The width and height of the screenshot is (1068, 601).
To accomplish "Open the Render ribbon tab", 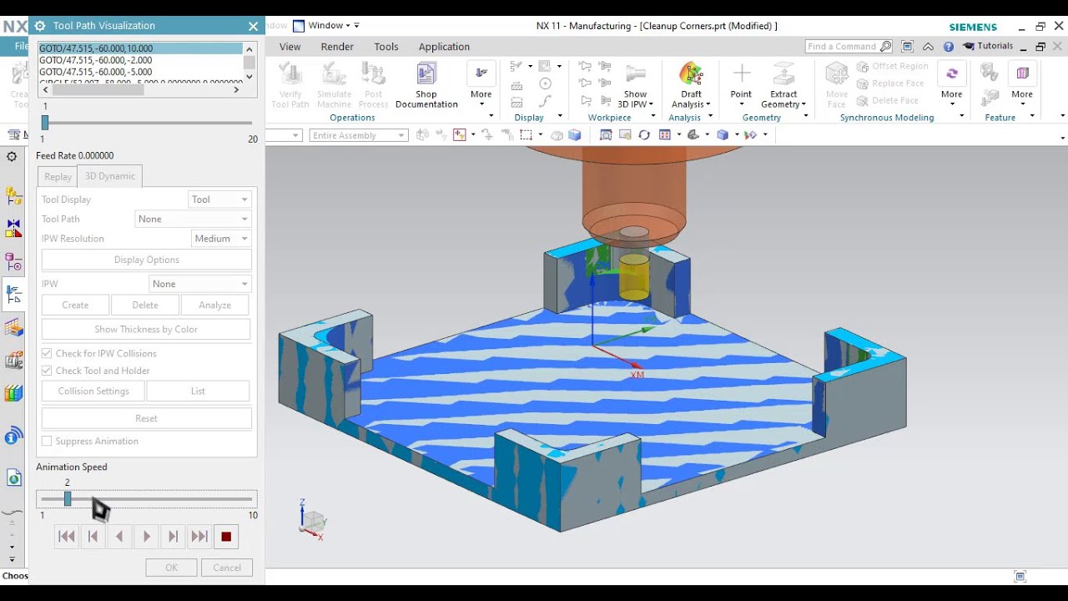I will point(337,47).
